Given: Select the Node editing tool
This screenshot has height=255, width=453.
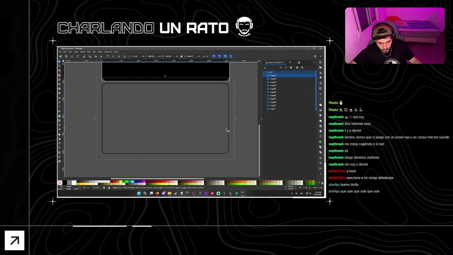Looking at the screenshot, I should (x=59, y=66).
